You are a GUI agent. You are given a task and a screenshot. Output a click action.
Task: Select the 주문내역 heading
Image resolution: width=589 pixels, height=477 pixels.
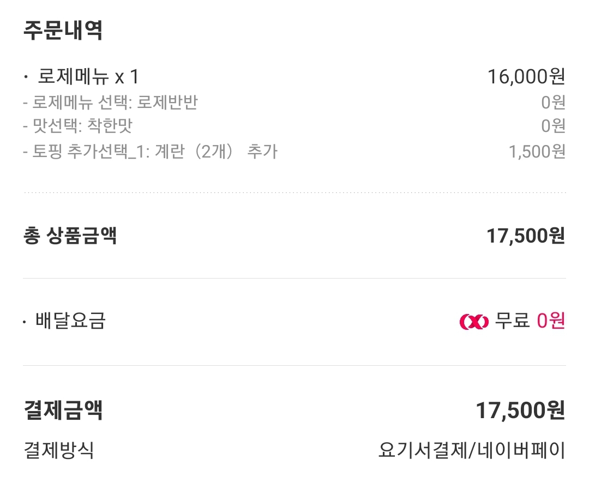[63, 30]
